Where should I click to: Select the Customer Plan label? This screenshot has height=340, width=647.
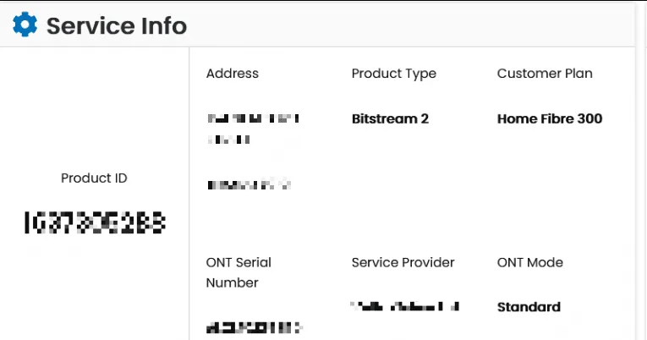pyautogui.click(x=544, y=74)
